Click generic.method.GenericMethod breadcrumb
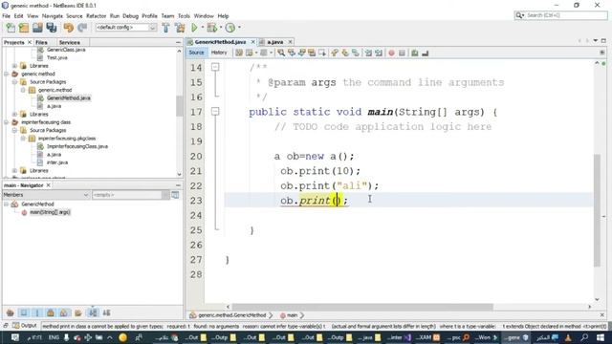Viewport: 612px width, 344px height. (x=231, y=315)
